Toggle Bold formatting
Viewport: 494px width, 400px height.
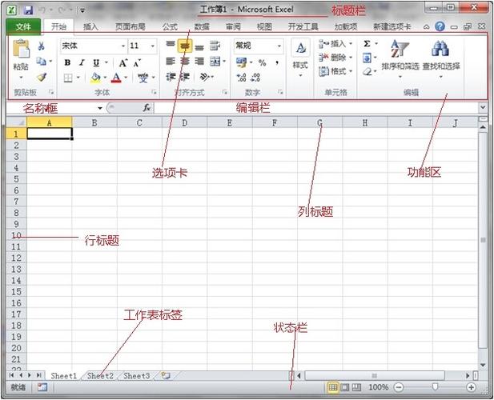click(x=67, y=62)
